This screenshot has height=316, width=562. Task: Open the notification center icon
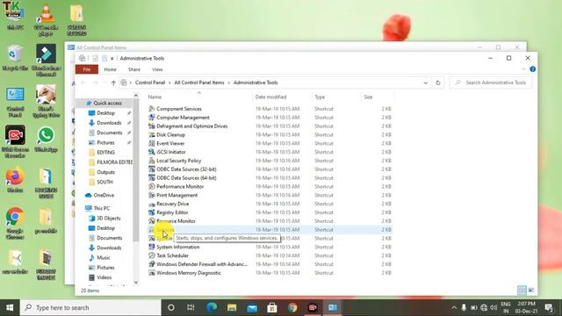point(548,307)
